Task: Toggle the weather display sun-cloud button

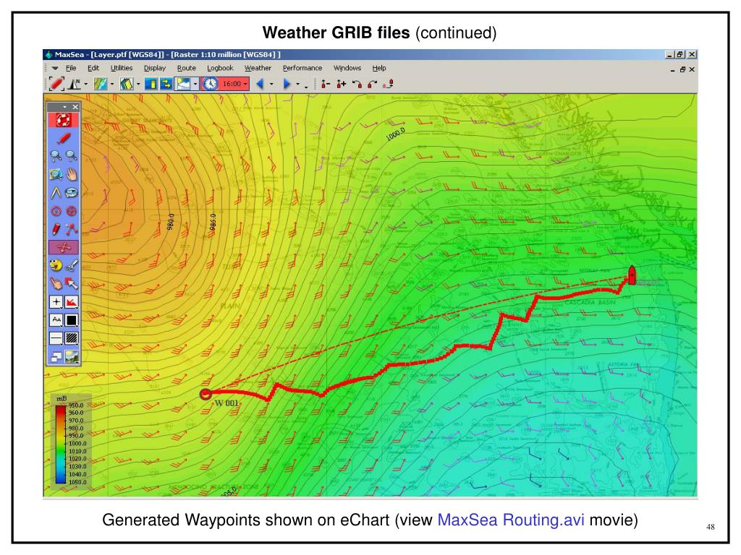Action: click(183, 84)
